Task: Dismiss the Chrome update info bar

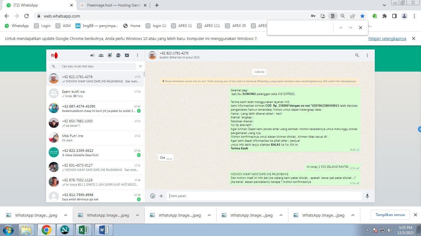Action: (x=413, y=39)
